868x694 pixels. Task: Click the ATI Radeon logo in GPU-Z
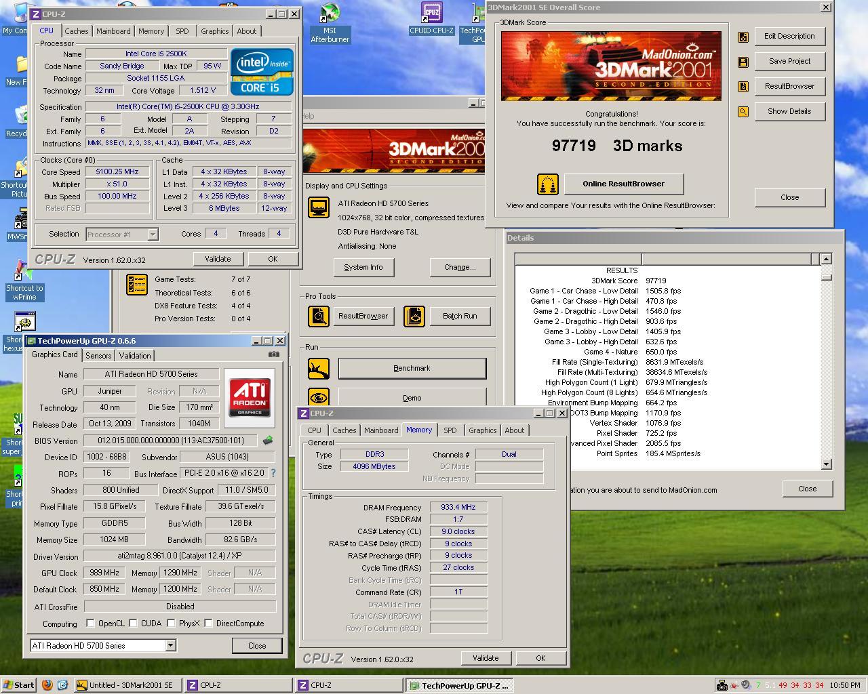[x=250, y=397]
